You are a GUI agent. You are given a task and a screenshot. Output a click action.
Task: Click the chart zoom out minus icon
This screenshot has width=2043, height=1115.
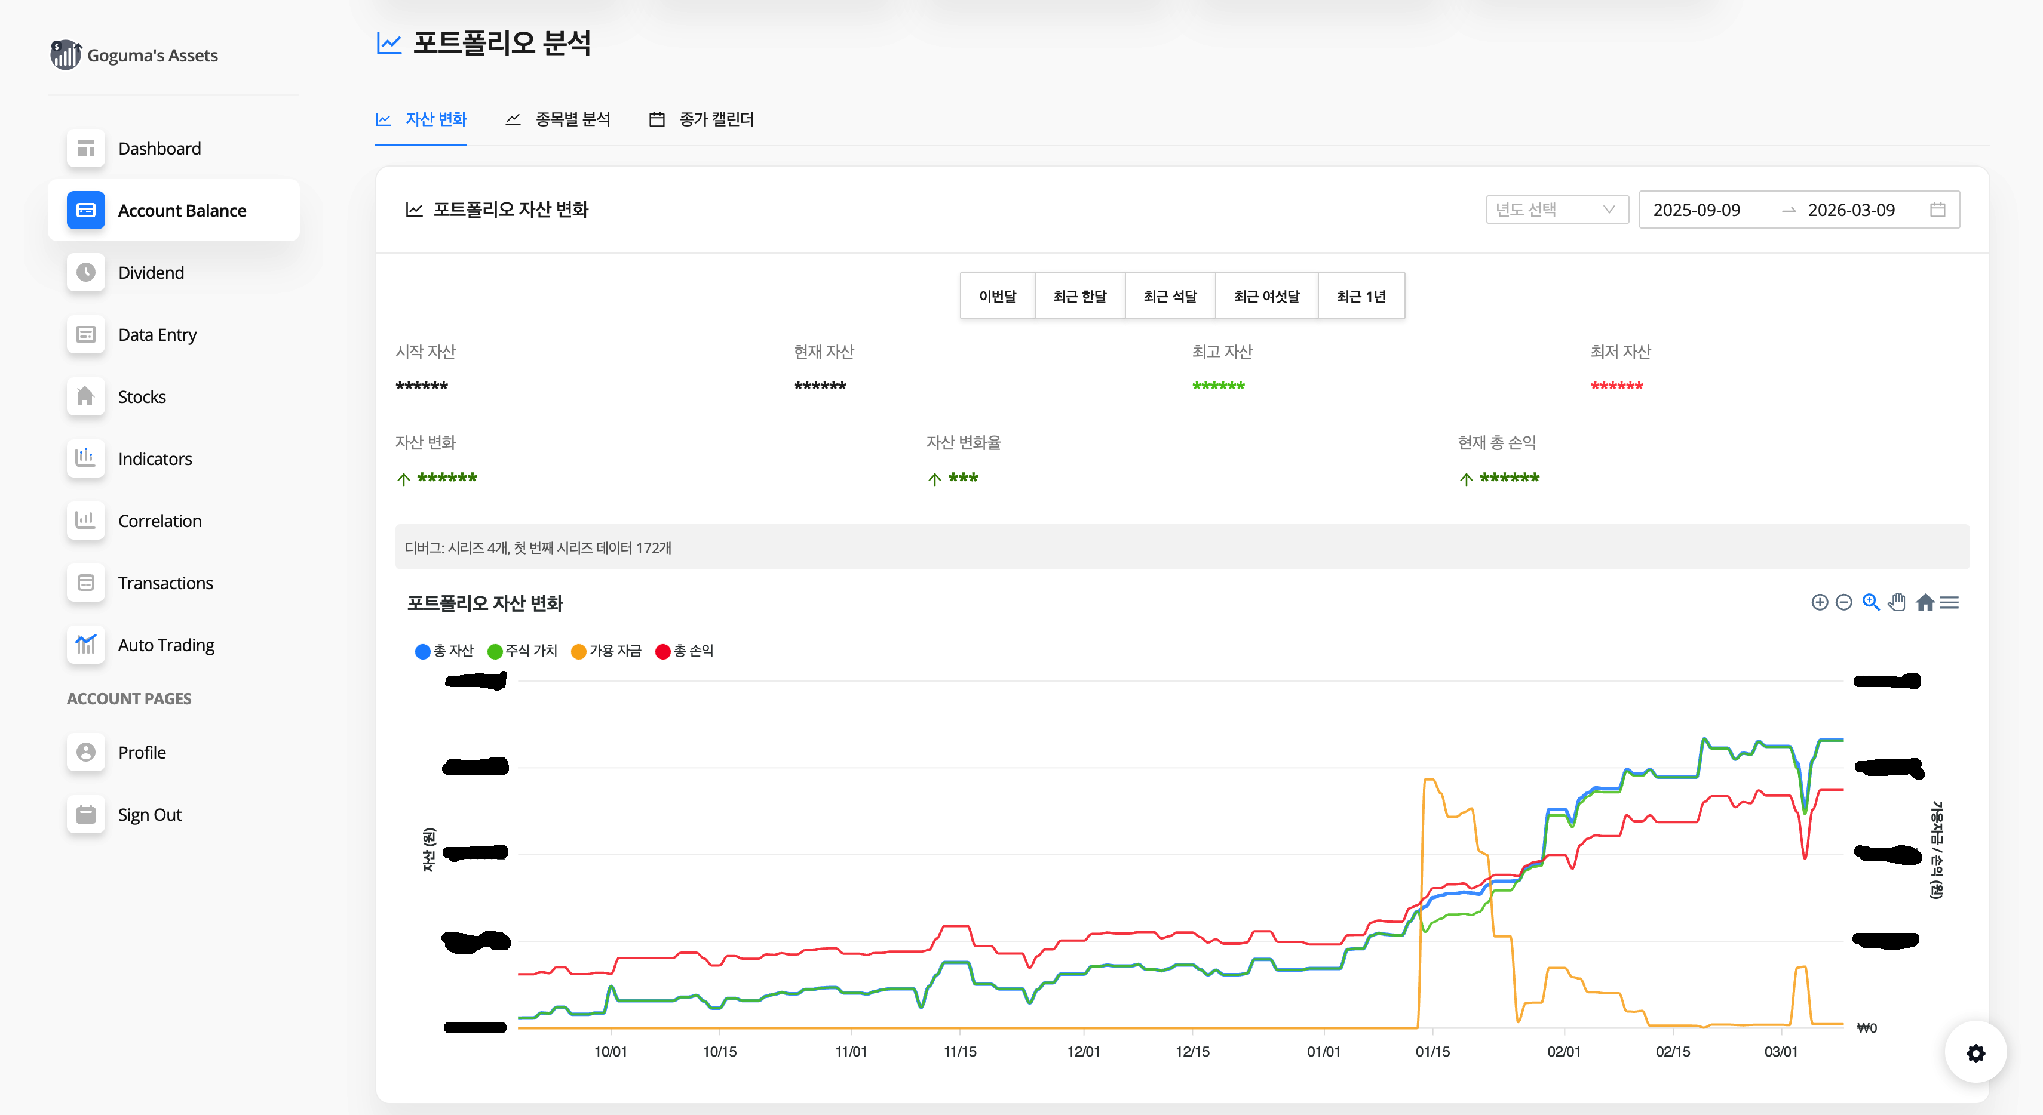(x=1844, y=603)
